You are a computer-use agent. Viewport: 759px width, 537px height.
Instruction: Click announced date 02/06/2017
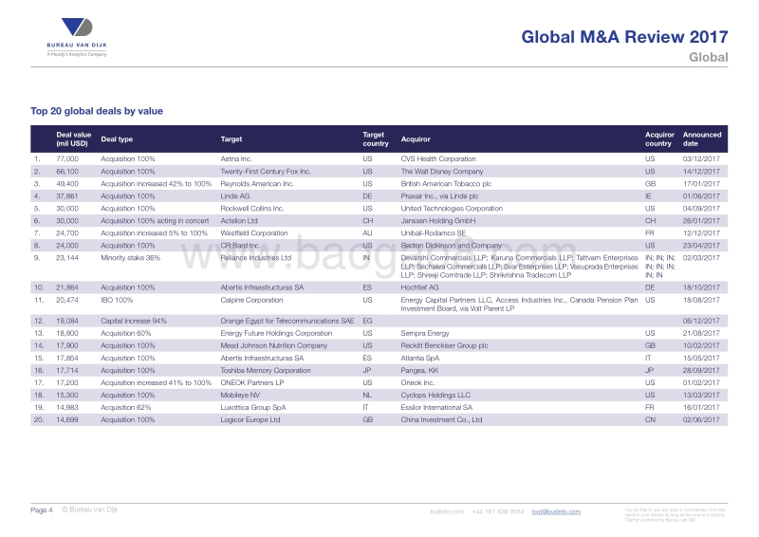point(701,419)
